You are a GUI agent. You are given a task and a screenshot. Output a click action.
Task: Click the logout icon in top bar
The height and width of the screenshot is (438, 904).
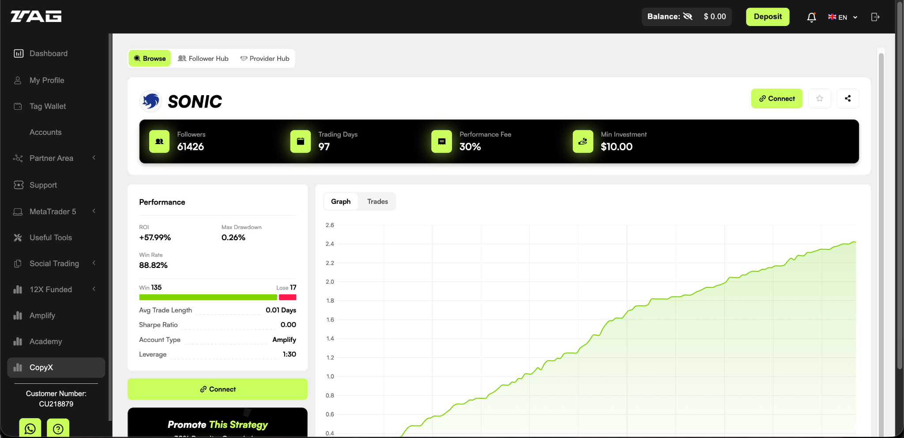click(875, 17)
